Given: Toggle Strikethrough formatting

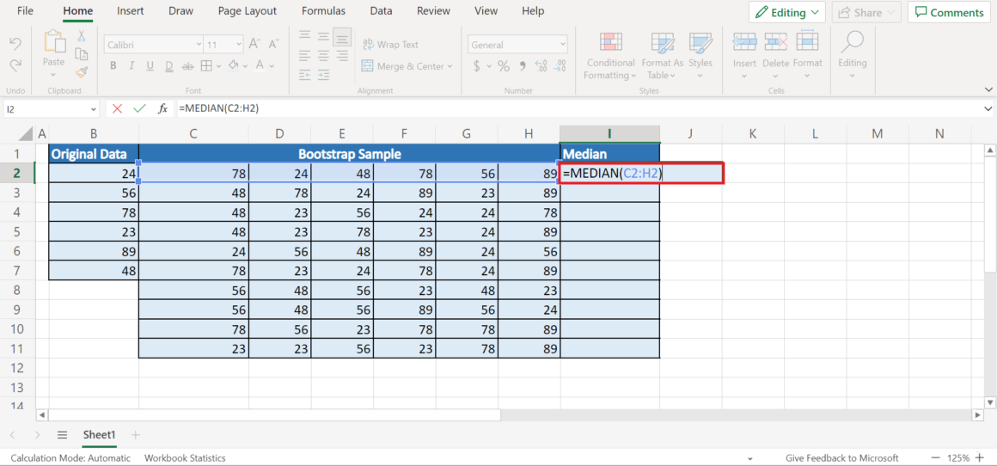Looking at the screenshot, I should click(x=188, y=65).
